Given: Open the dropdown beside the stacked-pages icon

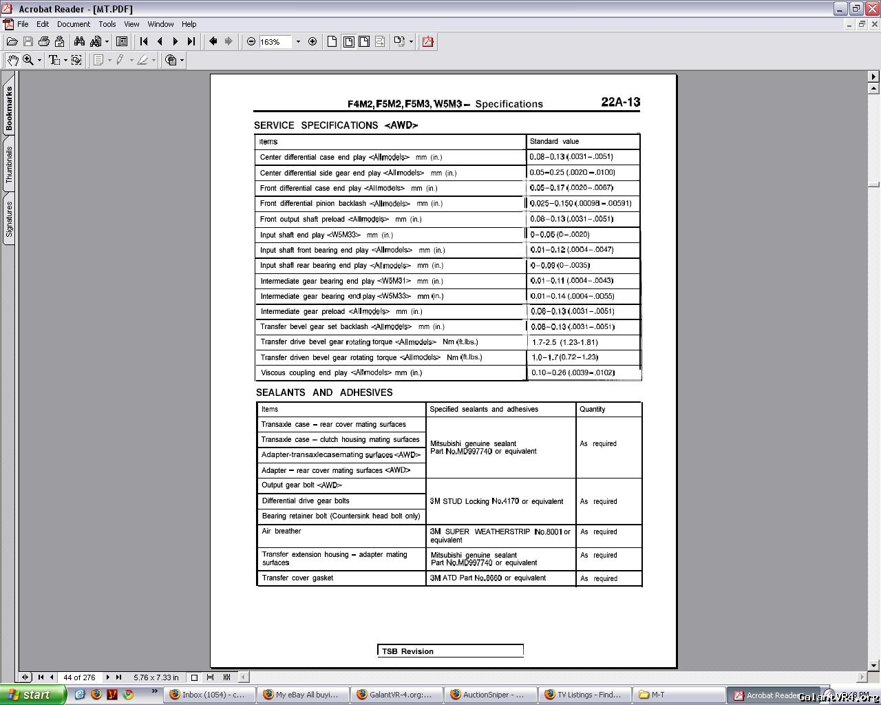Looking at the screenshot, I should 182,61.
